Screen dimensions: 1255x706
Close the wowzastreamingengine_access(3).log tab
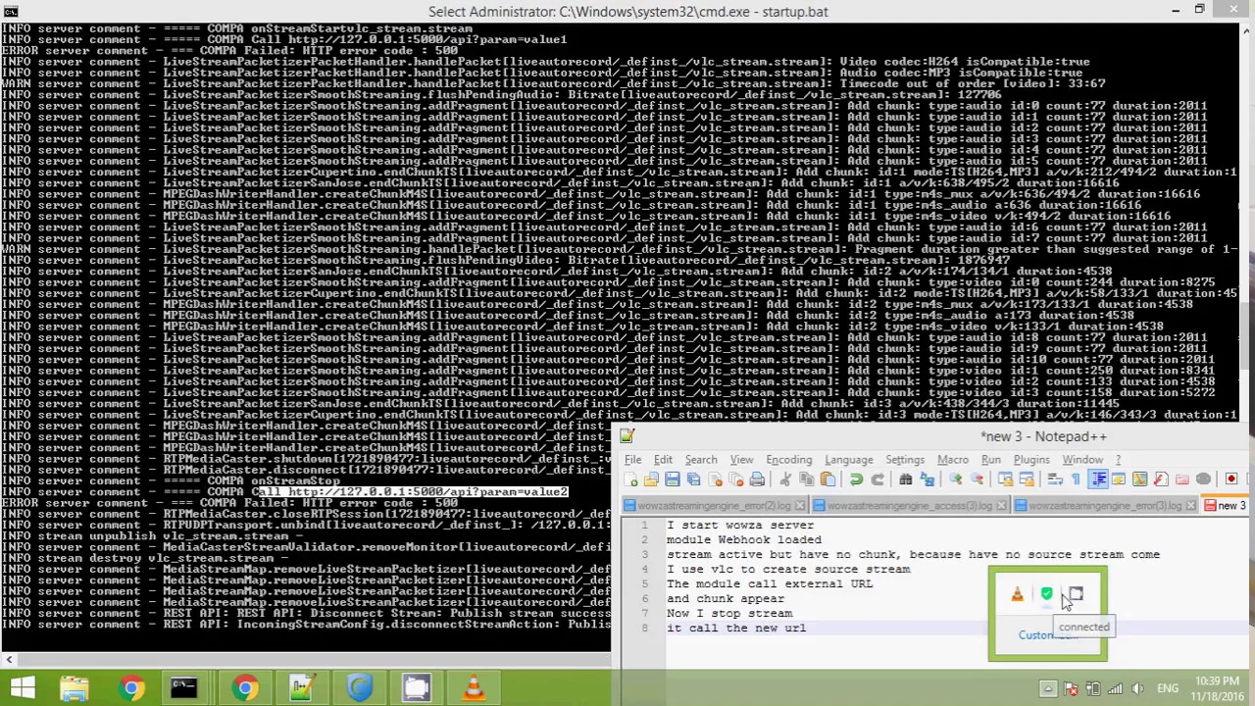click(1001, 506)
